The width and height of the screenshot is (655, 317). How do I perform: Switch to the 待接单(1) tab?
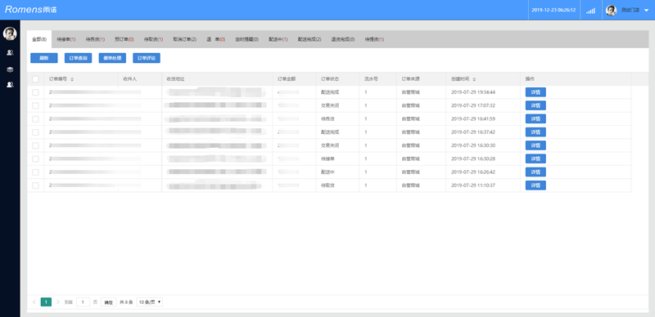pyautogui.click(x=66, y=39)
